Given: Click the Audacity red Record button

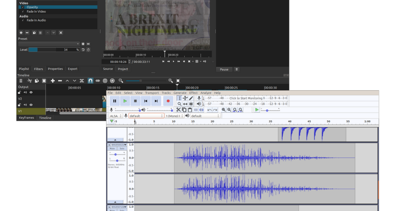Looking at the screenshot, I should click(x=168, y=101).
